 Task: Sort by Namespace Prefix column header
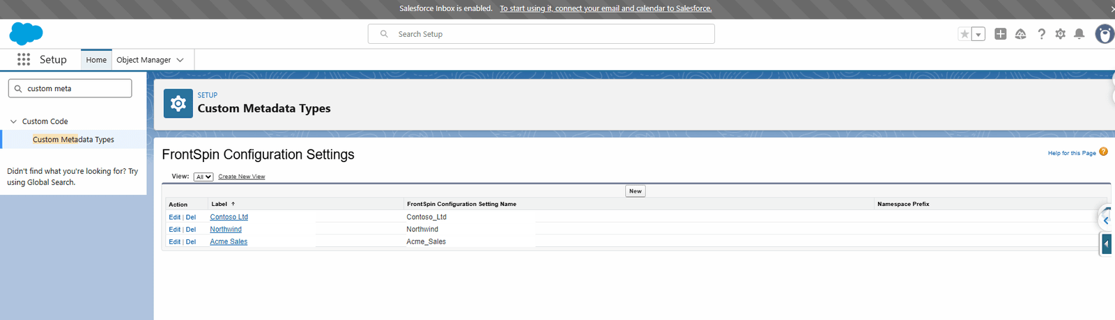(x=903, y=204)
